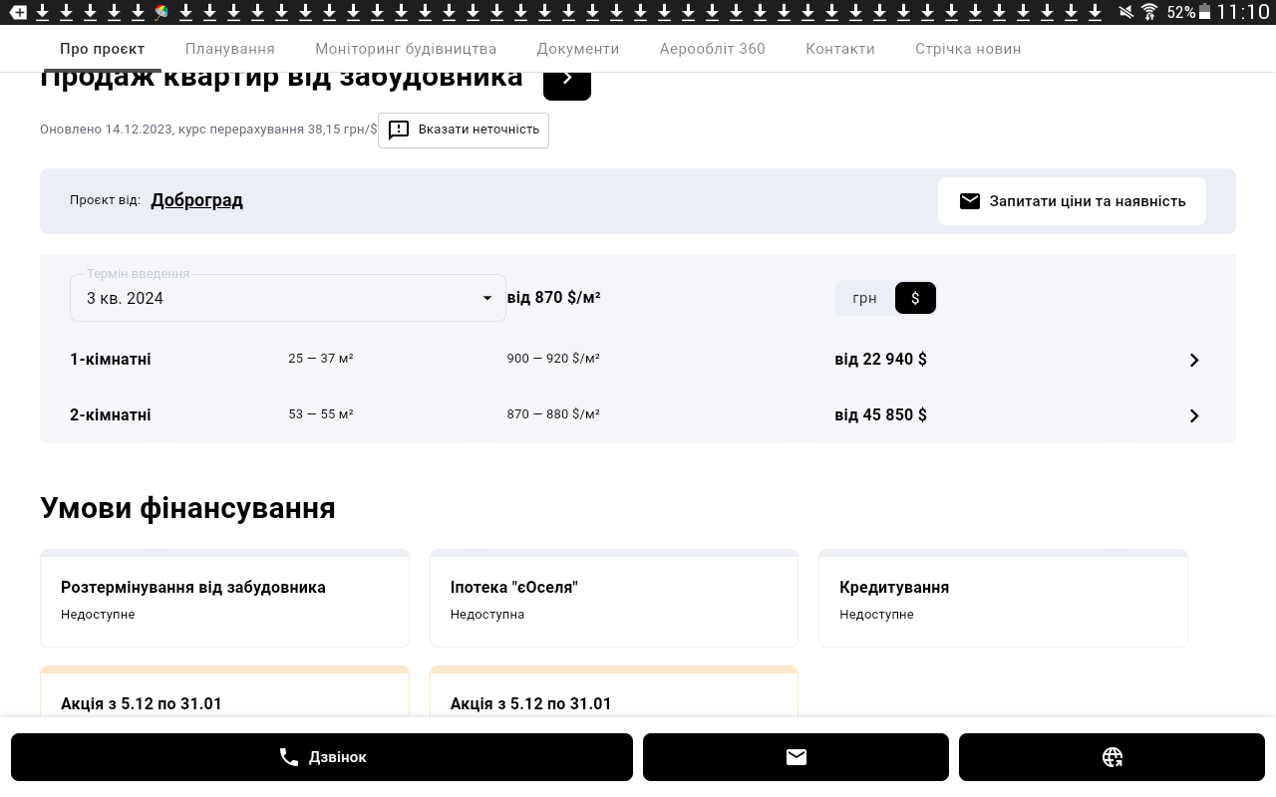Screen dimensions: 1276x797
Task: Tap the Wi-Fi icon in status bar
Action: click(1149, 12)
